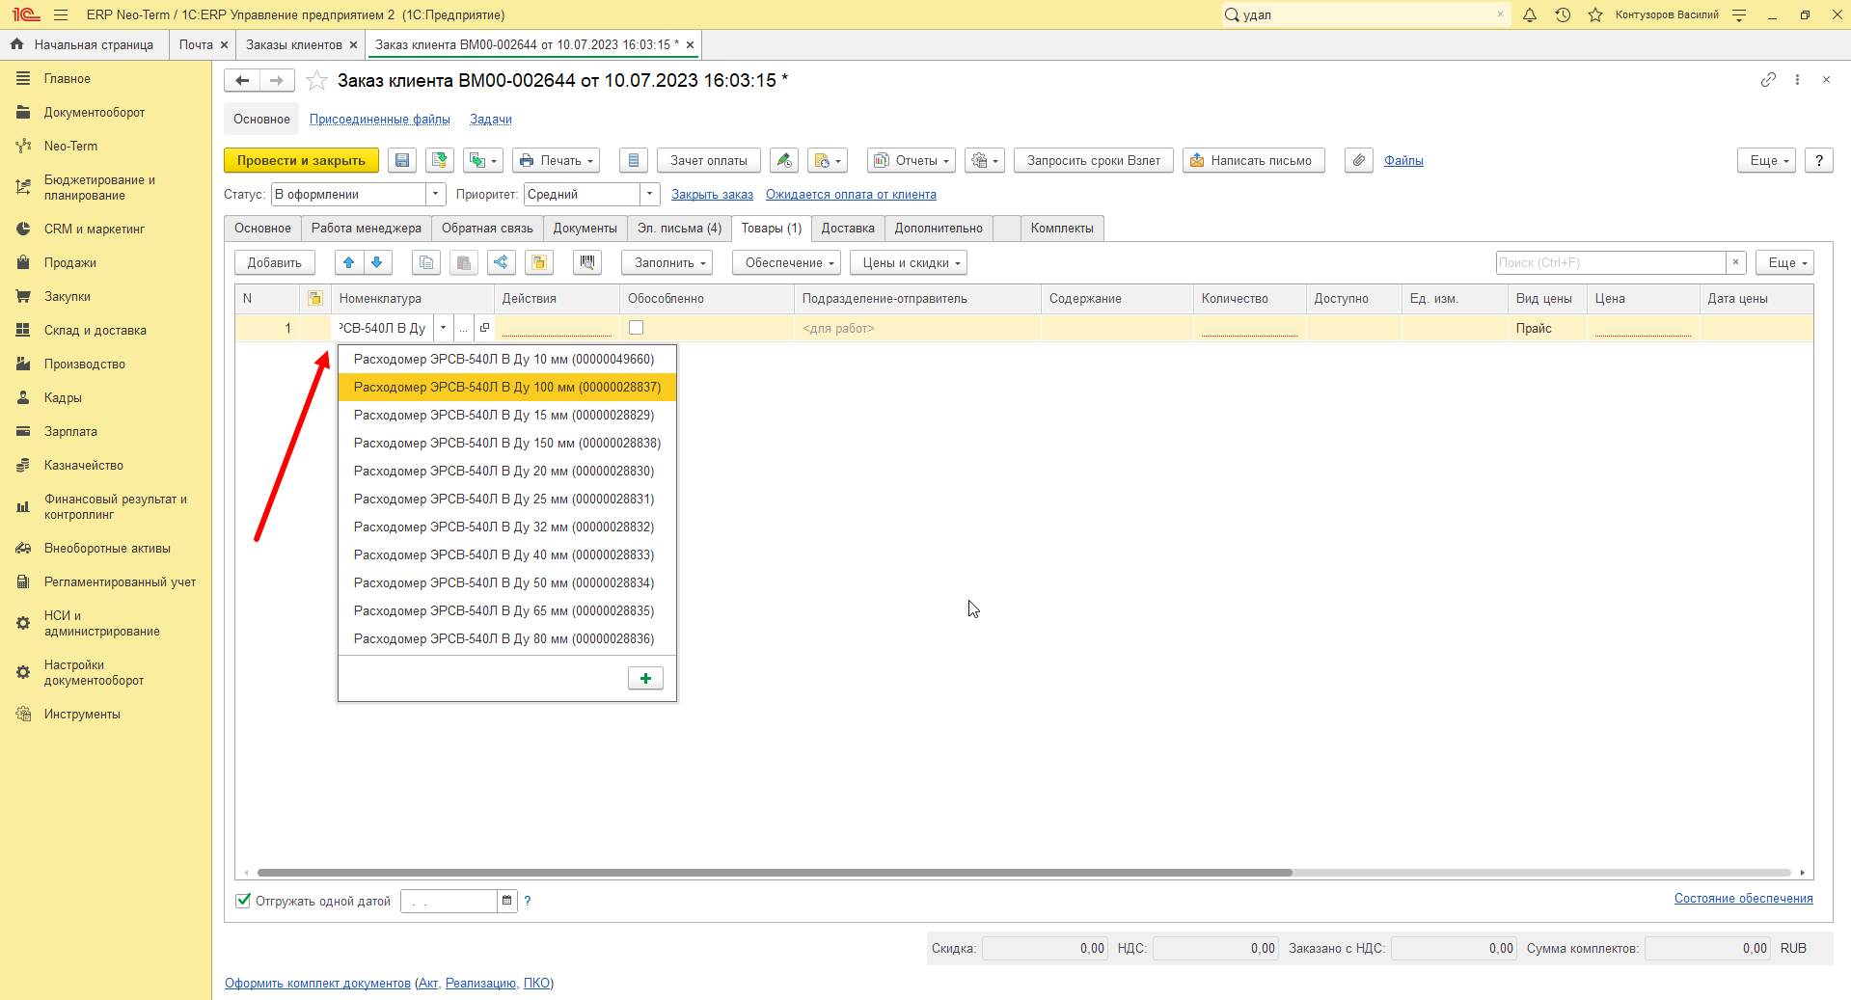Click the green plus to create nomenclature

point(645,679)
